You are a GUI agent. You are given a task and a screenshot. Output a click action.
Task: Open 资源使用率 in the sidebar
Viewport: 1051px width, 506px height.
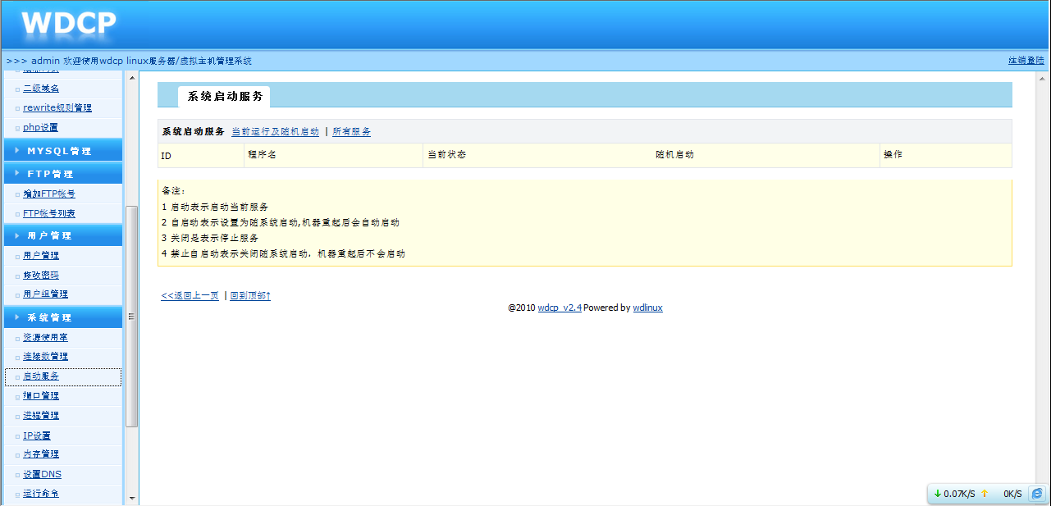(45, 337)
